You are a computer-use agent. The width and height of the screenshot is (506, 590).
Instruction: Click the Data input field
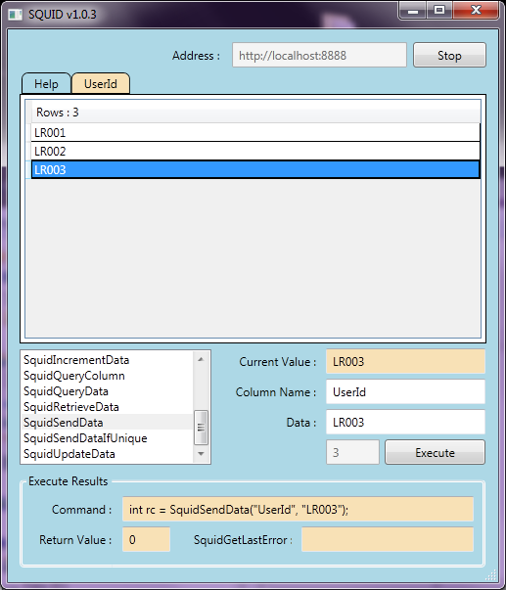point(405,422)
